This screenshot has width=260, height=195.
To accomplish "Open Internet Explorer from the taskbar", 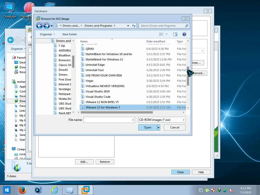I will [54, 190].
